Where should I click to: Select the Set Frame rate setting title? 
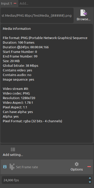[x=27, y=167]
